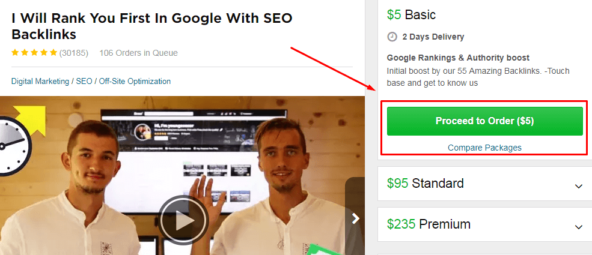592x255 pixels.
Task: Click the 106 Orders in Queue text
Action: (139, 53)
